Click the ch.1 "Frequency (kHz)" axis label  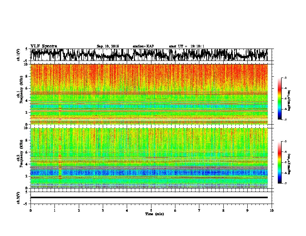[21, 90]
